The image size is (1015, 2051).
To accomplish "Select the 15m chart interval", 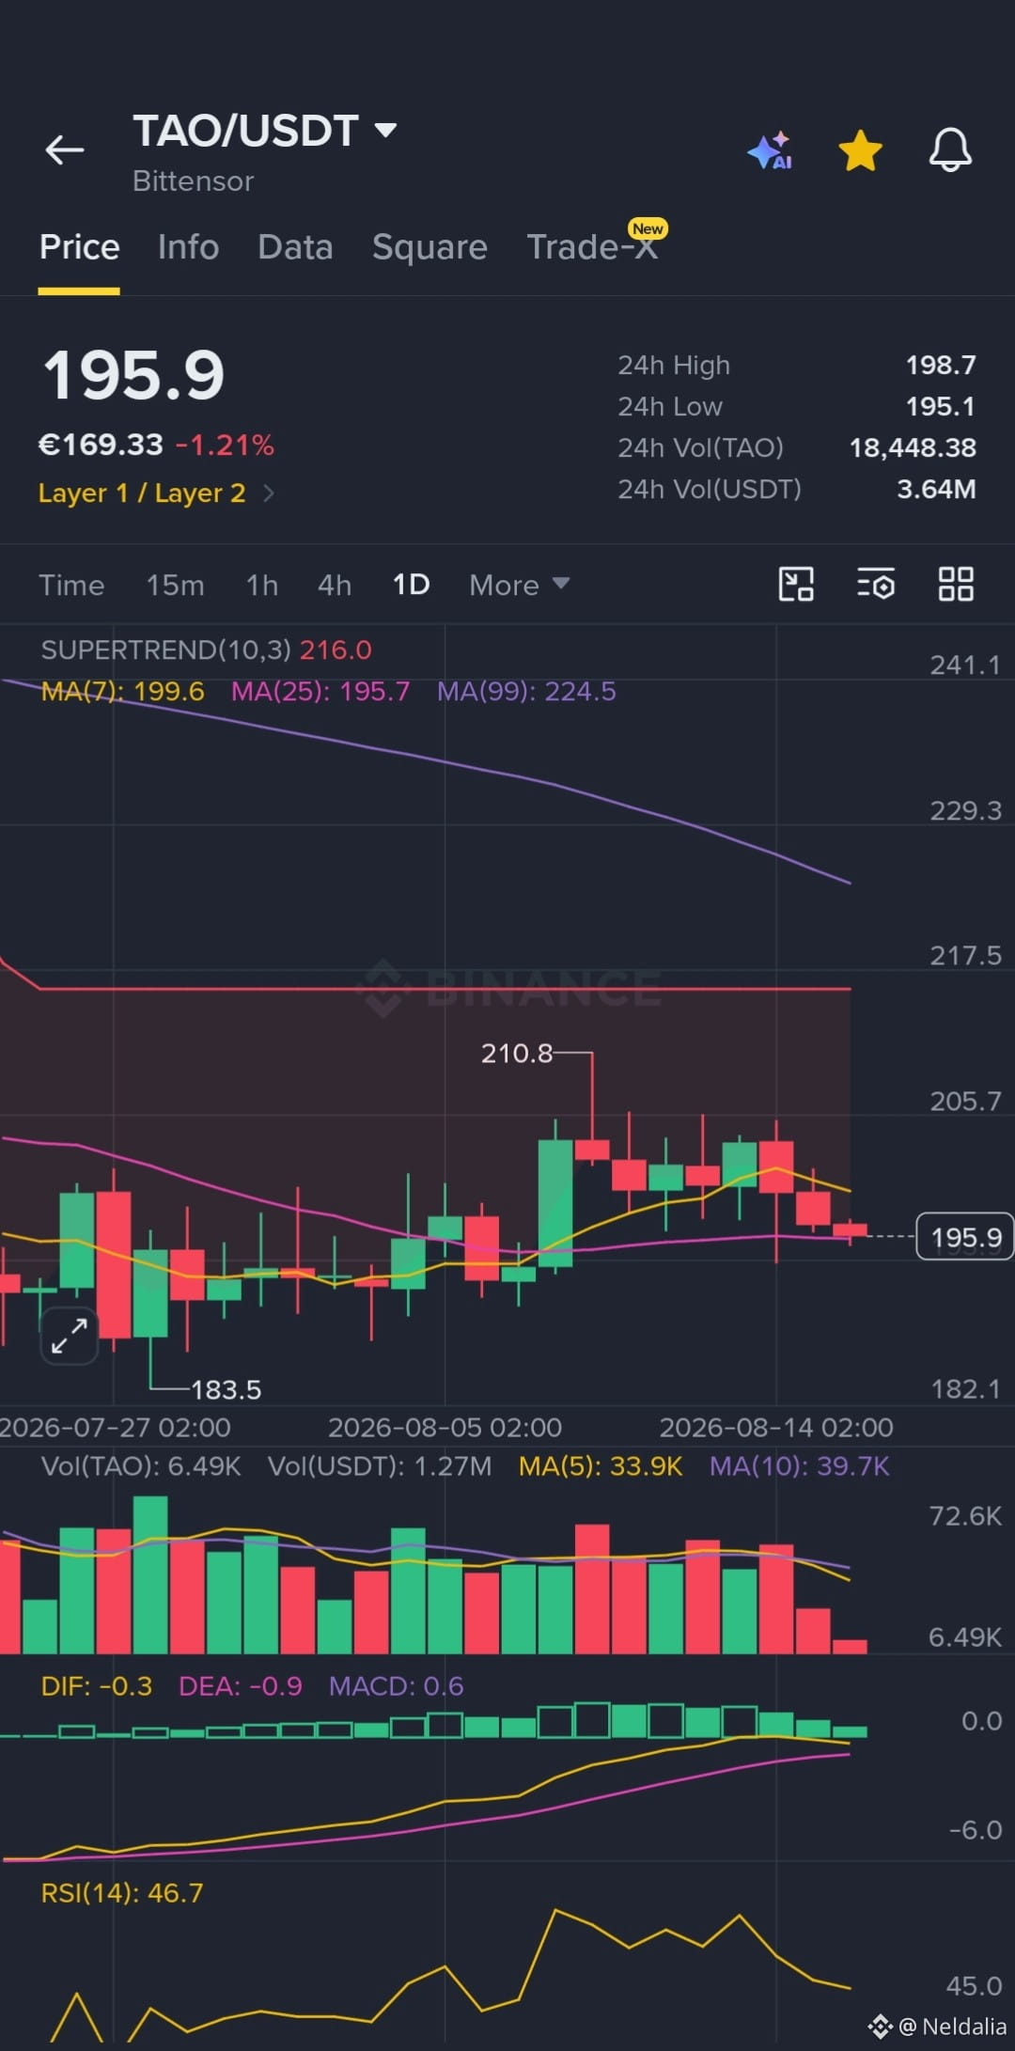I will [x=175, y=585].
